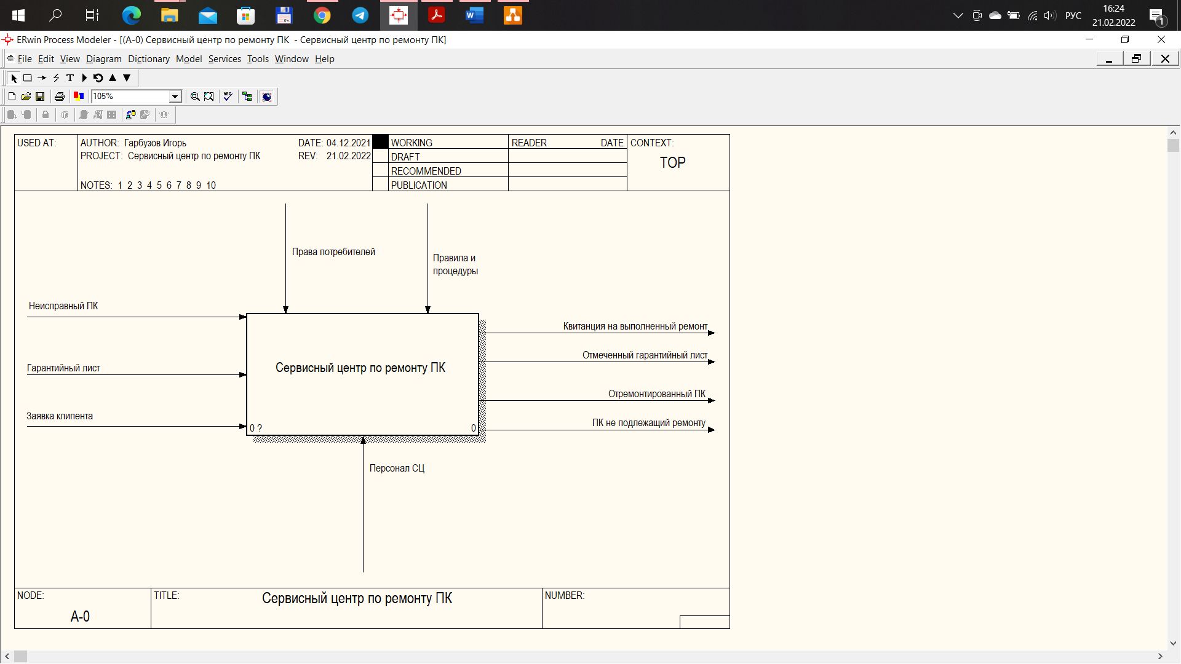Run the ABC spell checker
The height and width of the screenshot is (664, 1181).
228,97
